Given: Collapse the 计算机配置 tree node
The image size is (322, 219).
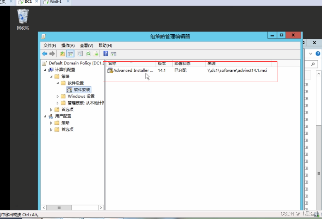Looking at the screenshot, I should (45, 70).
